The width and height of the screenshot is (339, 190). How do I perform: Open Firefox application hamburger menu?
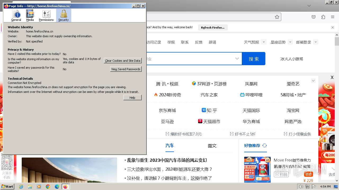point(333,17)
